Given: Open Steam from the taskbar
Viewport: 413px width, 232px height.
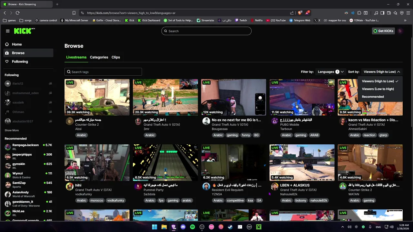Looking at the screenshot, I should [230, 227].
